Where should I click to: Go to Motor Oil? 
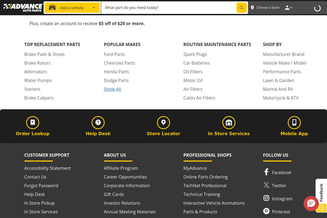tap(193, 80)
